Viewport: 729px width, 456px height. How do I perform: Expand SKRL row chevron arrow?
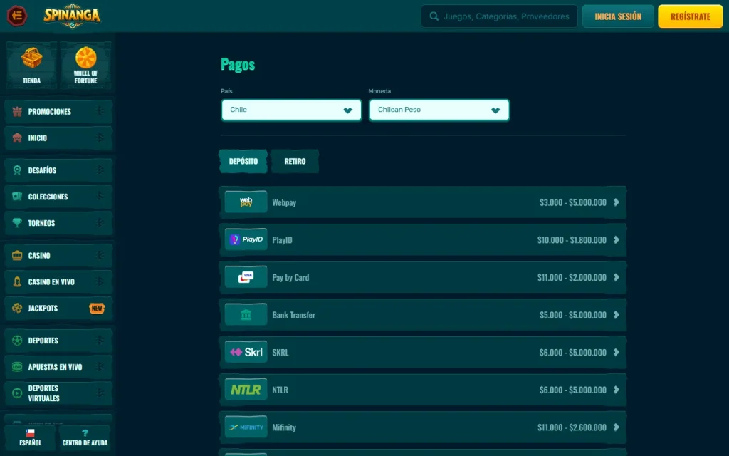tap(616, 352)
